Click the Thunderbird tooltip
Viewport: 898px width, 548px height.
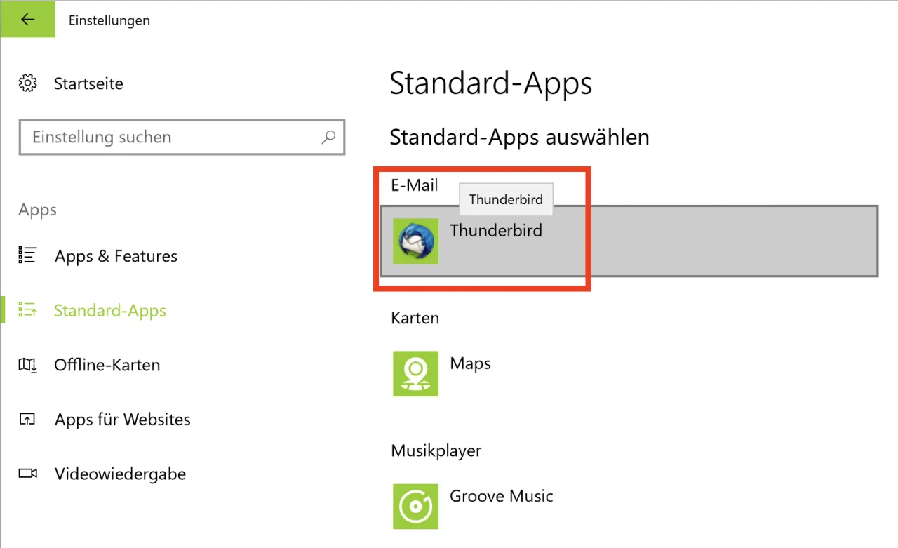506,199
